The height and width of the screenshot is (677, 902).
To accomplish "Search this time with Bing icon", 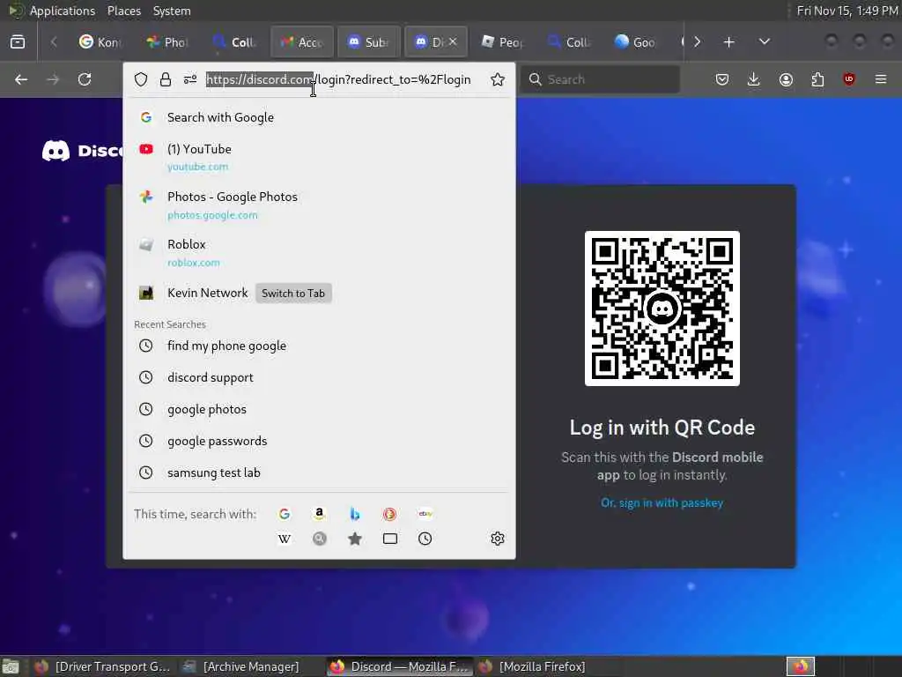I will click(355, 514).
